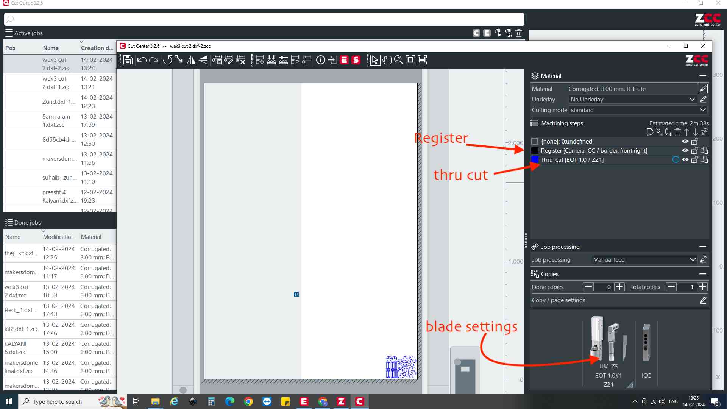Open the Job processing Manual feed dropdown
Viewport: 727px width, 409px height.
pos(644,259)
